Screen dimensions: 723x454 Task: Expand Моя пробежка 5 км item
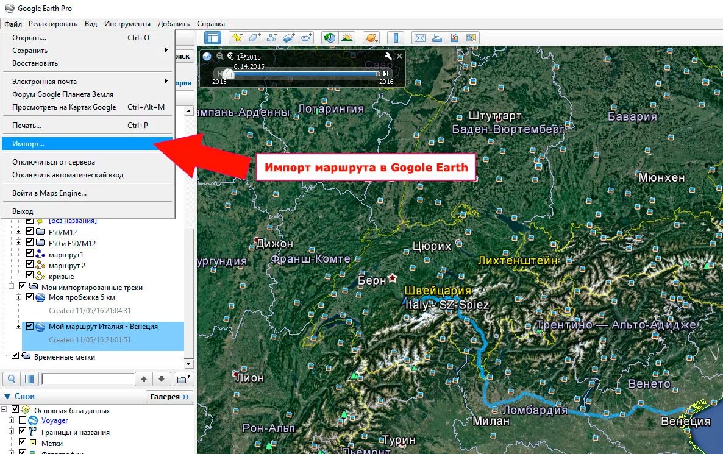[19, 297]
